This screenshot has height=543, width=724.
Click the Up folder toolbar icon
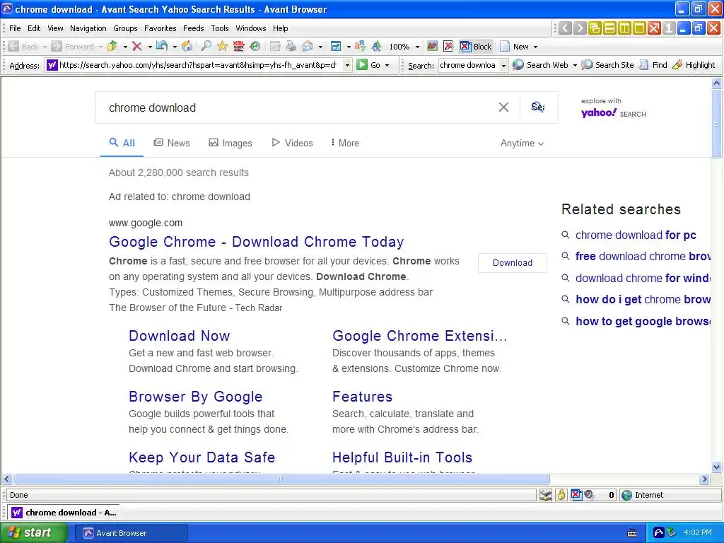pos(112,46)
